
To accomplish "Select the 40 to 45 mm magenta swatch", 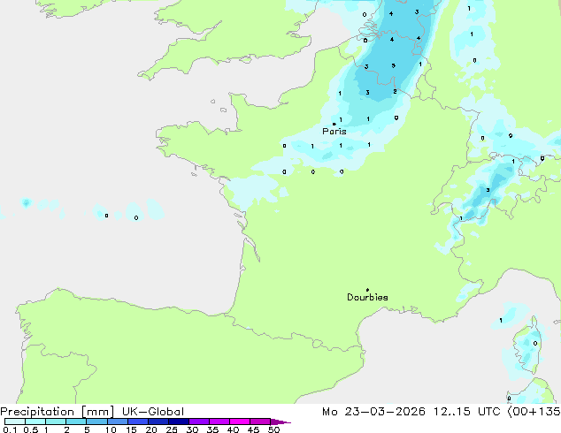I will click(240, 422).
